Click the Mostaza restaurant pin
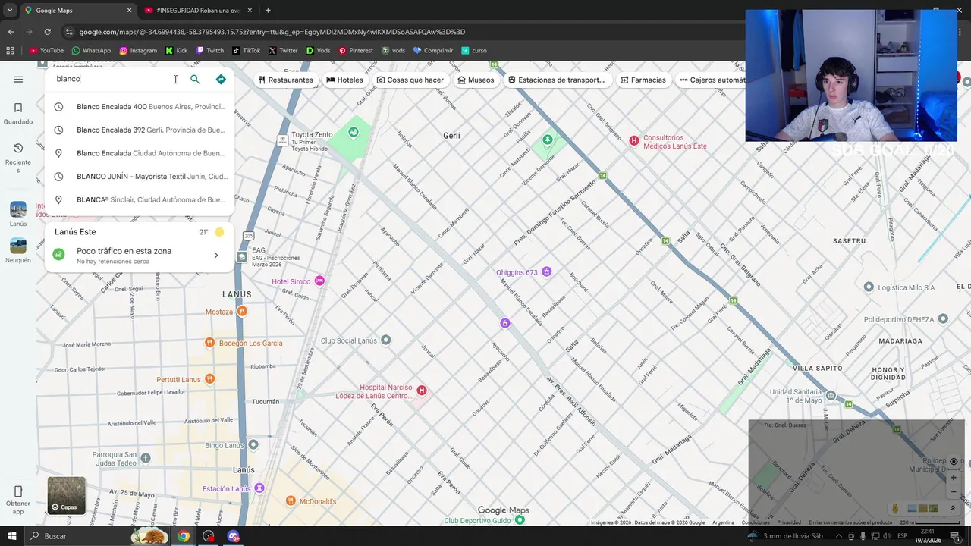 coord(242,312)
